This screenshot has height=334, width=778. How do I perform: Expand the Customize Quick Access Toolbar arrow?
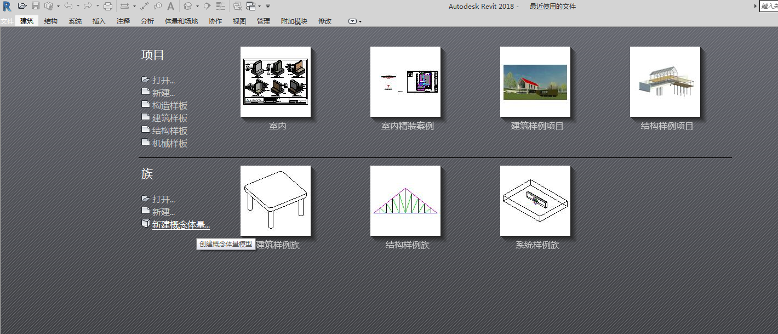(268, 6)
